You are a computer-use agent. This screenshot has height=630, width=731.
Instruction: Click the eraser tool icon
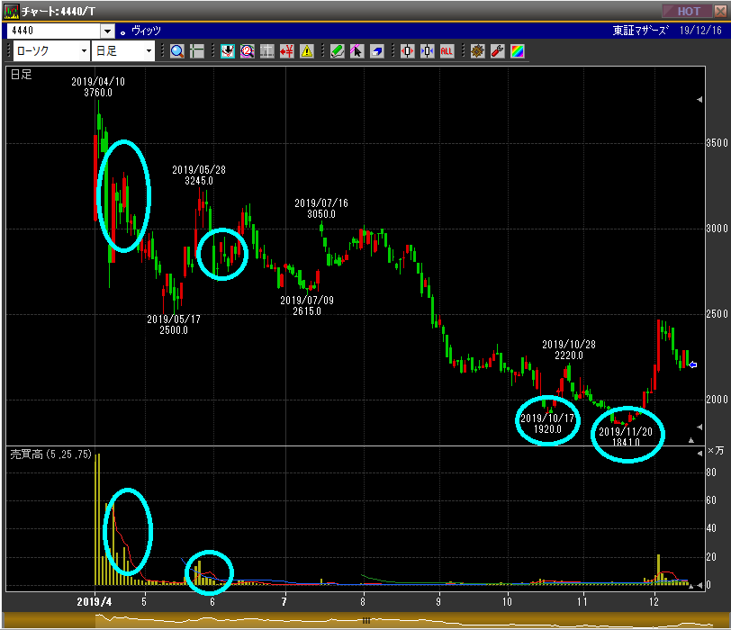[376, 51]
